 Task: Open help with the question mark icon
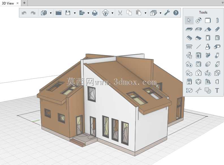pos(176,13)
